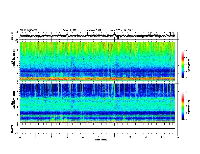The image size is (200, 154).
Task: Click the "2" kHz tick on ch.2 spectrogram
Action: 17,115
